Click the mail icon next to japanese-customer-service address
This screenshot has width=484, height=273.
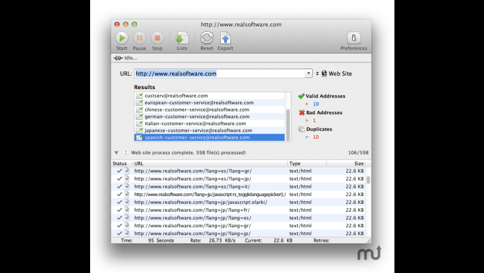pos(140,130)
